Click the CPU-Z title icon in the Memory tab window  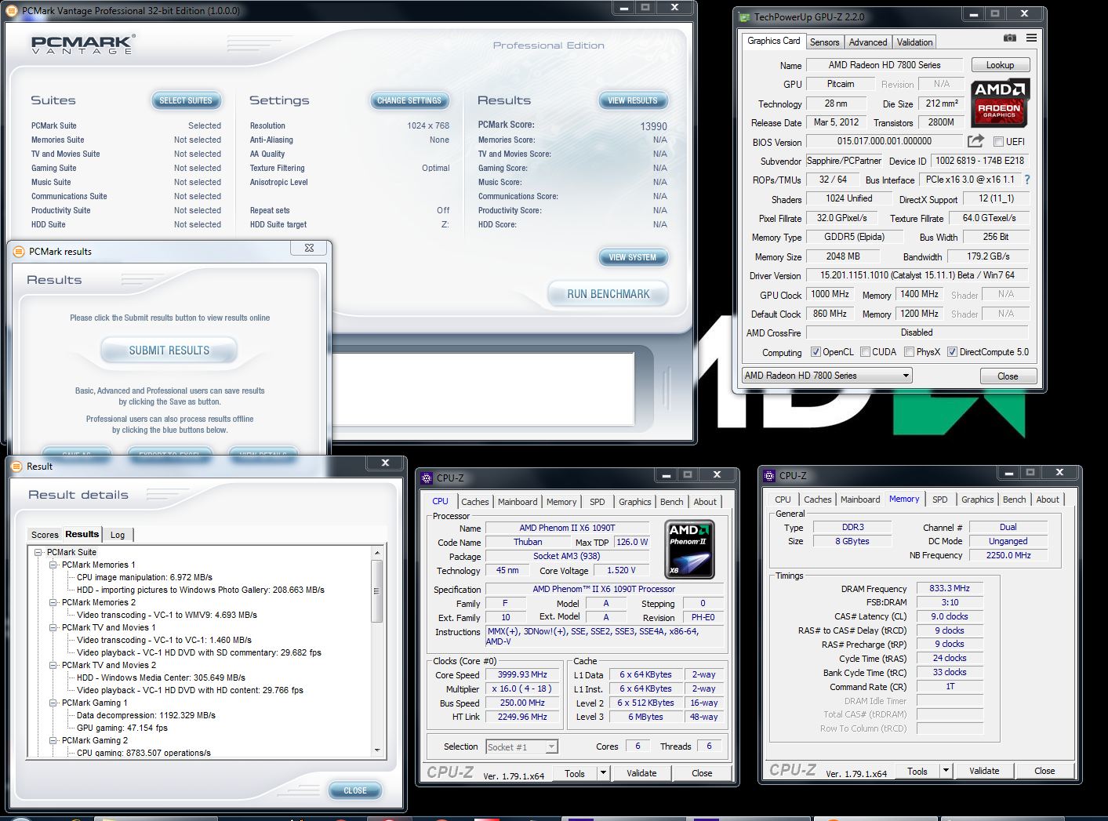click(x=768, y=475)
